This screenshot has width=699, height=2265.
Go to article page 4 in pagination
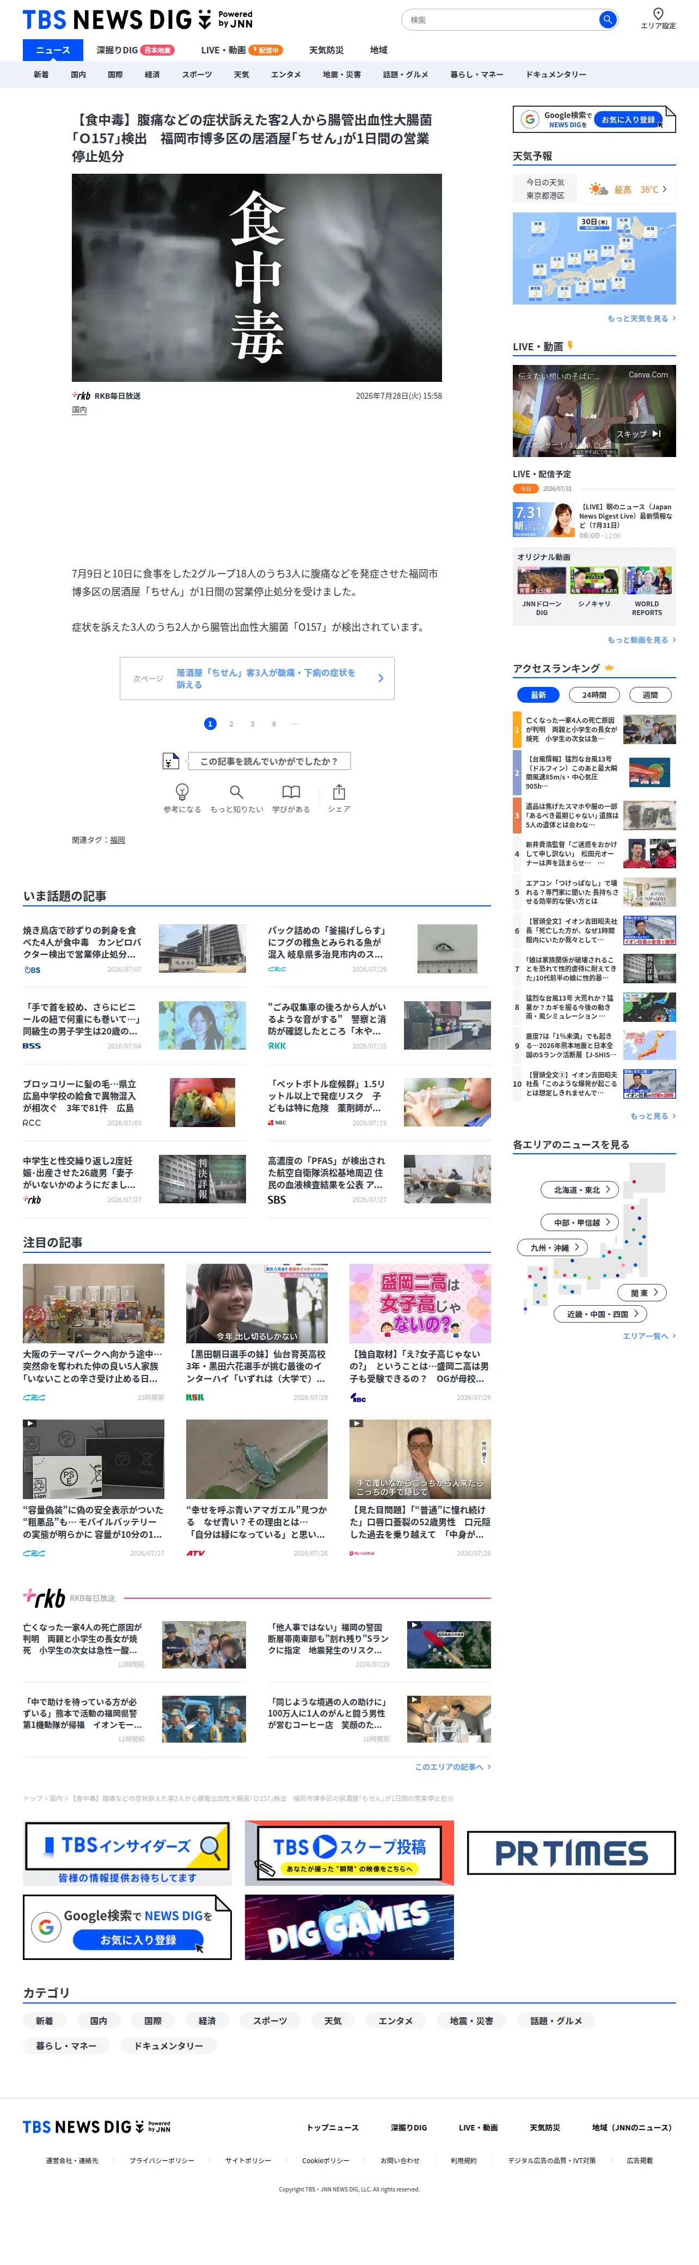point(273,723)
